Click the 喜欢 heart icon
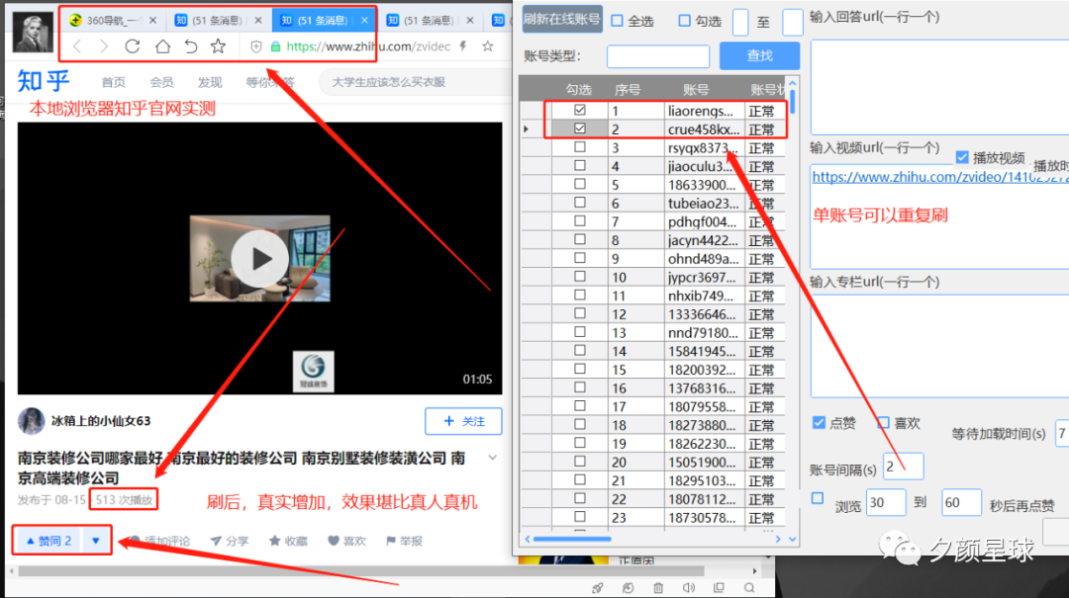Image resolution: width=1069 pixels, height=598 pixels. click(x=334, y=541)
